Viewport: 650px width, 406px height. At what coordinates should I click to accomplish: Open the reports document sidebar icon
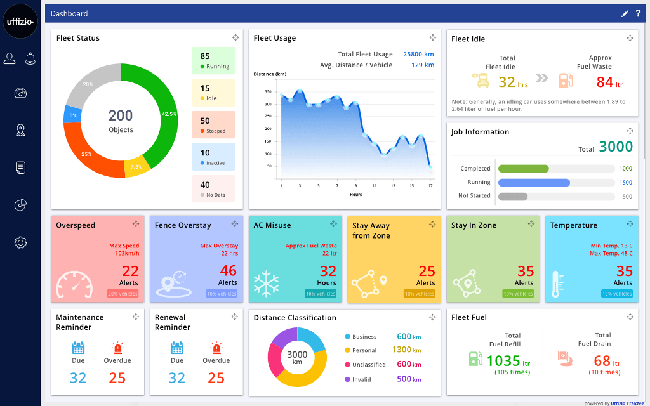tap(20, 167)
